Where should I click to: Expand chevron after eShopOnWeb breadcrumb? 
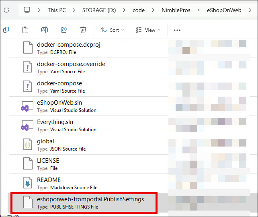pos(250,10)
